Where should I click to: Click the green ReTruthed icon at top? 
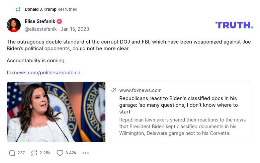18,9
